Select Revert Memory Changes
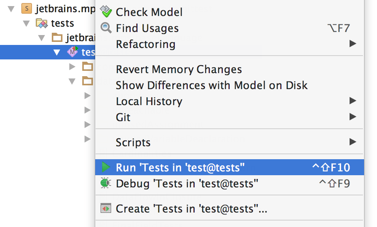The image size is (377, 227). click(179, 69)
